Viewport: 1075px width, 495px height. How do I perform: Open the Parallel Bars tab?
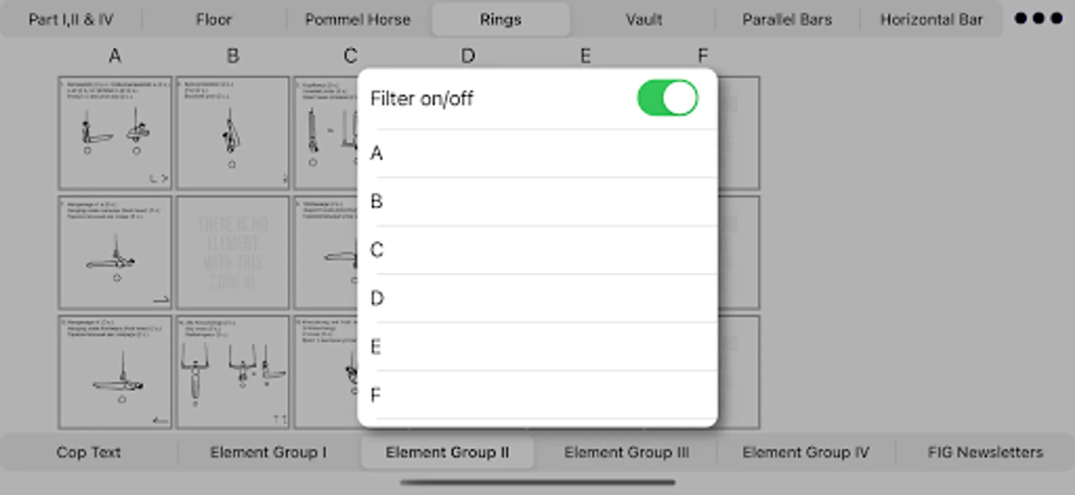click(x=787, y=20)
